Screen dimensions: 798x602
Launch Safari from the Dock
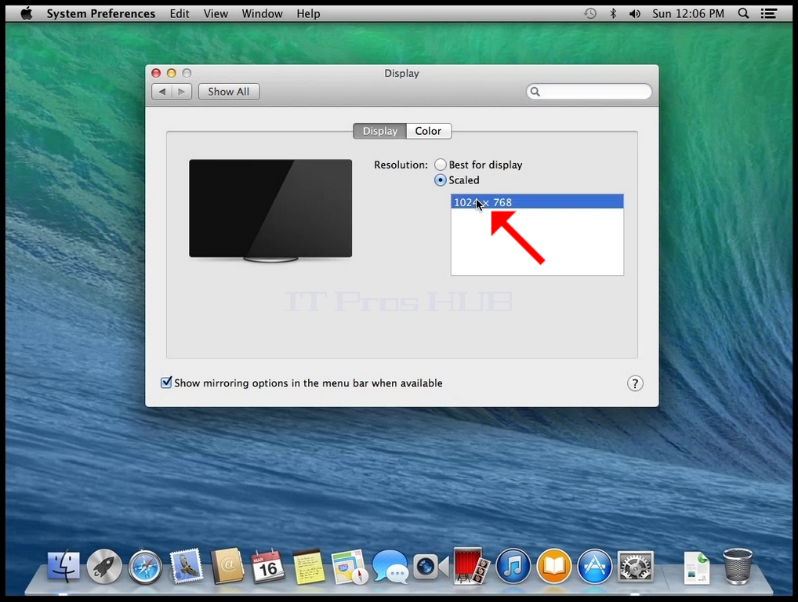pos(145,567)
